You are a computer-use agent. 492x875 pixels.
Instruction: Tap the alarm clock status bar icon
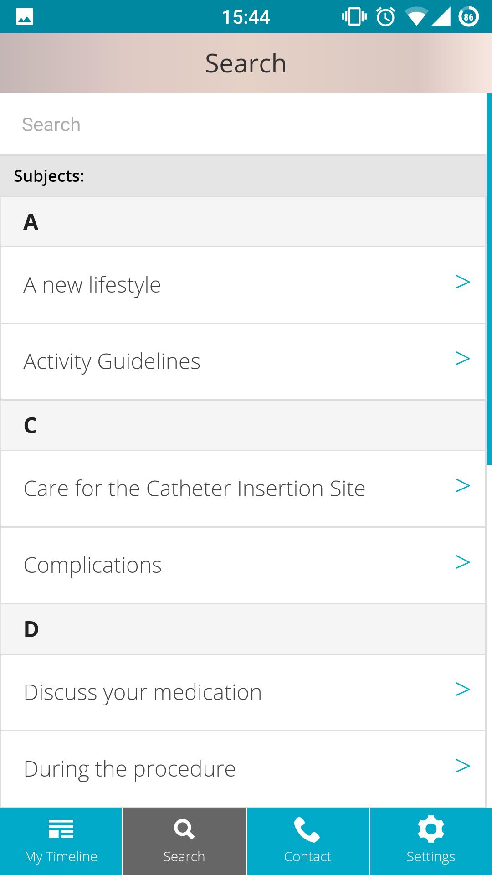pos(384,16)
